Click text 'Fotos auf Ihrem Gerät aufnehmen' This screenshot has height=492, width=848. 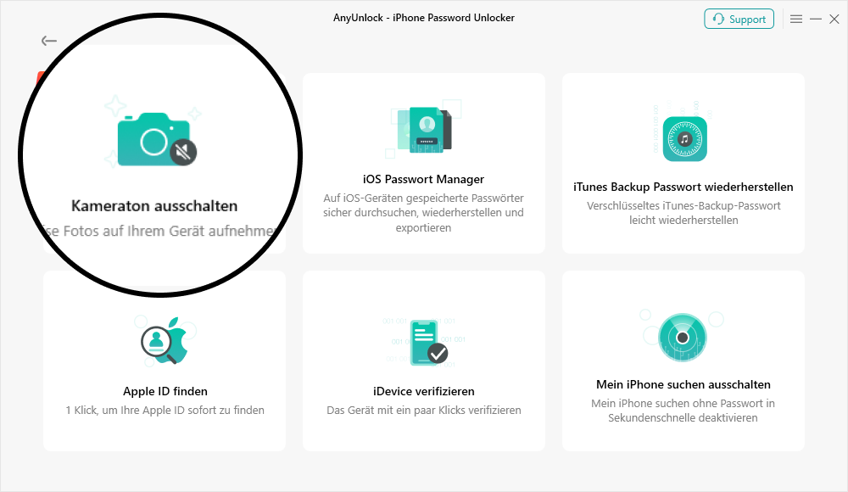(x=170, y=231)
